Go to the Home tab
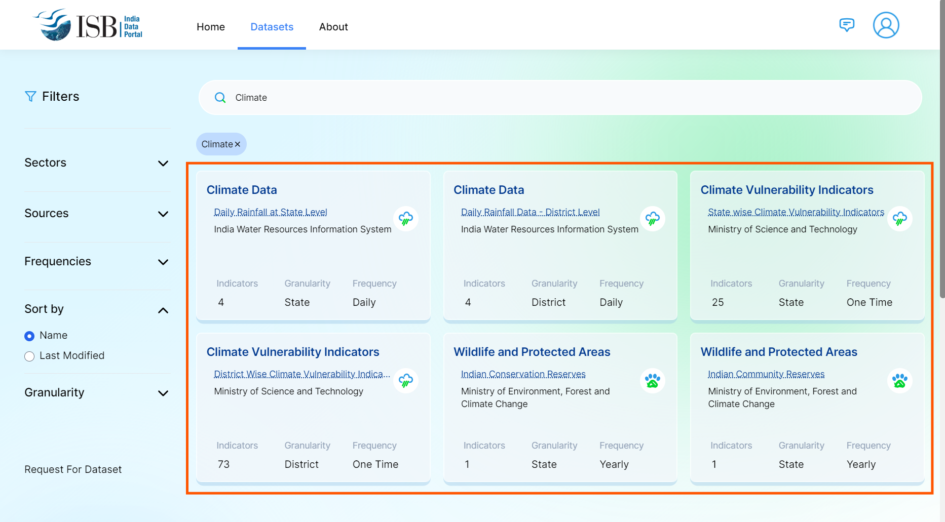 tap(210, 27)
